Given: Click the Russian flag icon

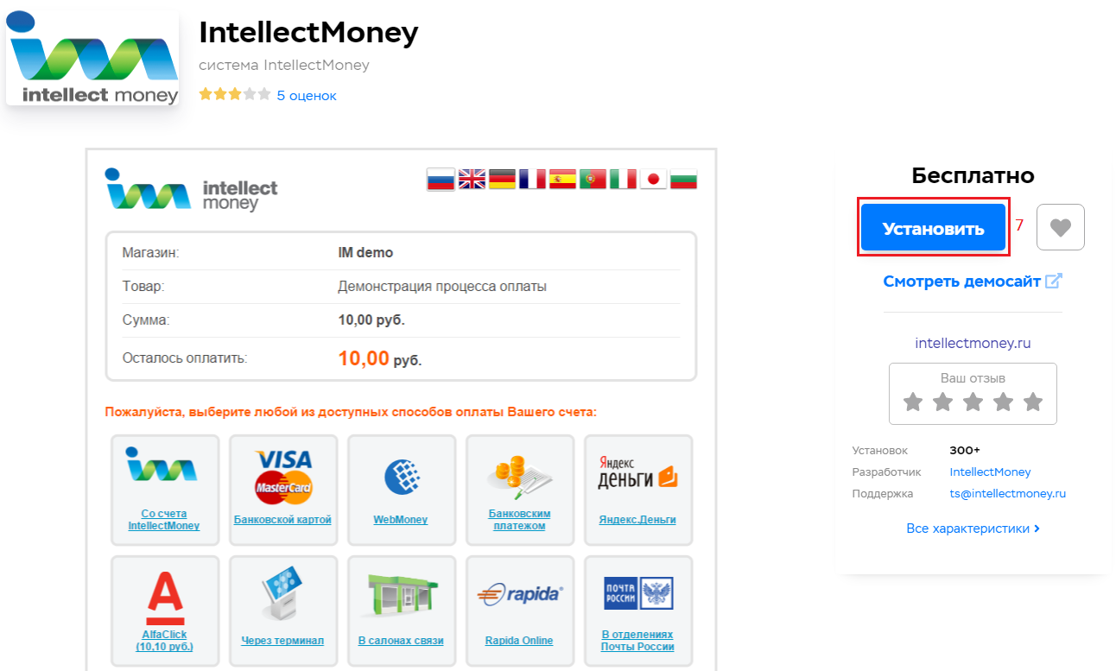Looking at the screenshot, I should [441, 179].
